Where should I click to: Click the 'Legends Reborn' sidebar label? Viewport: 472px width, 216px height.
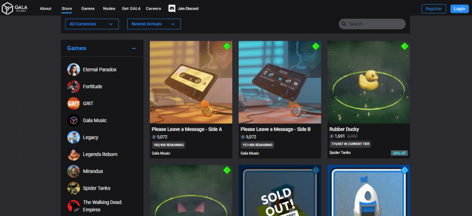[100, 154]
